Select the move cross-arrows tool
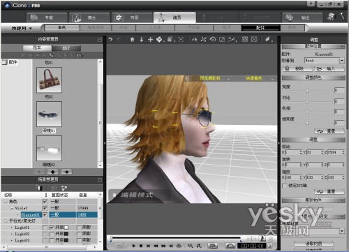349x252 pixels. [150, 40]
